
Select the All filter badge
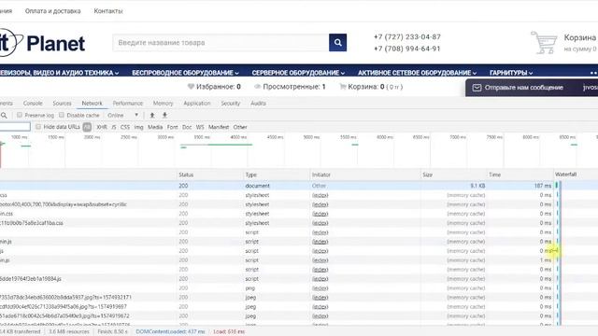point(87,127)
